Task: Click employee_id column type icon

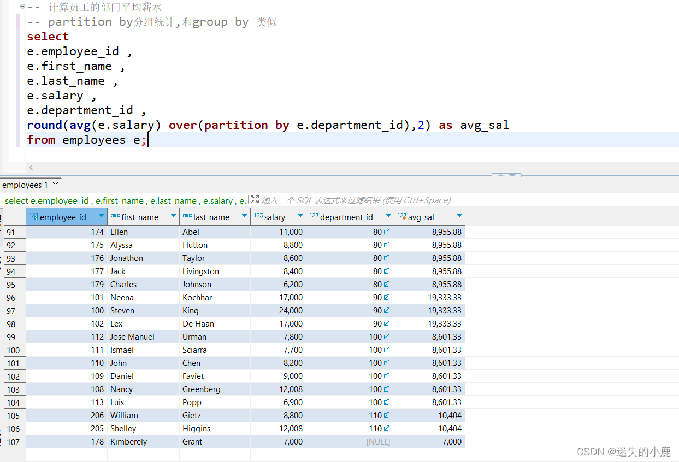Action: [34, 216]
